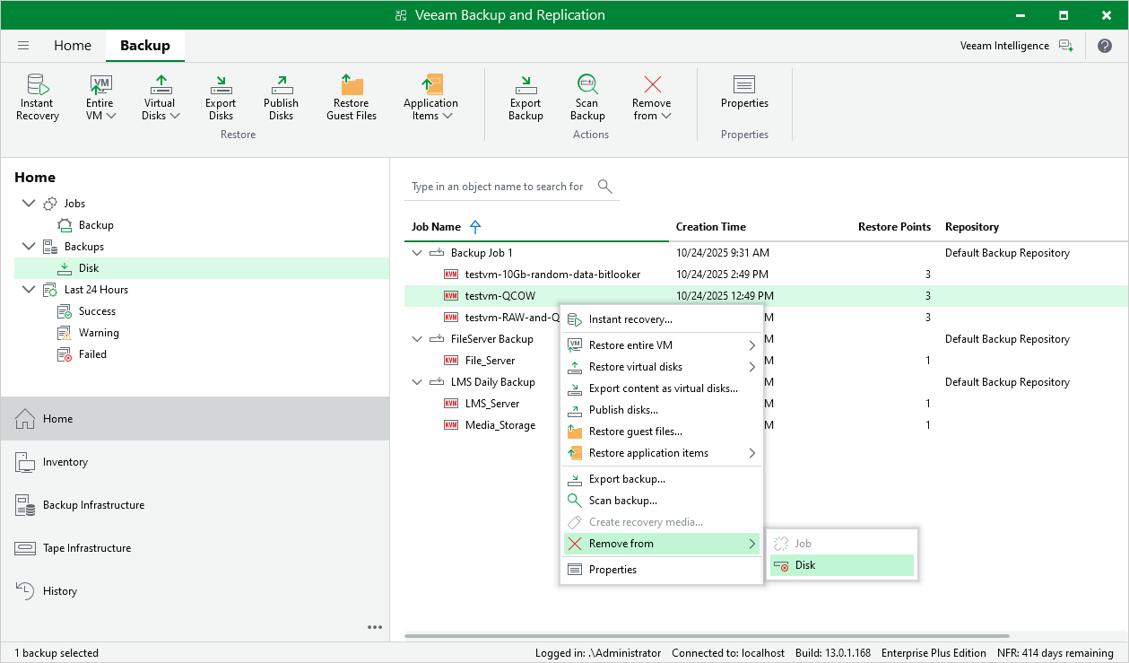Collapse the Last 24 Hours tree node
The image size is (1129, 663).
click(x=28, y=290)
